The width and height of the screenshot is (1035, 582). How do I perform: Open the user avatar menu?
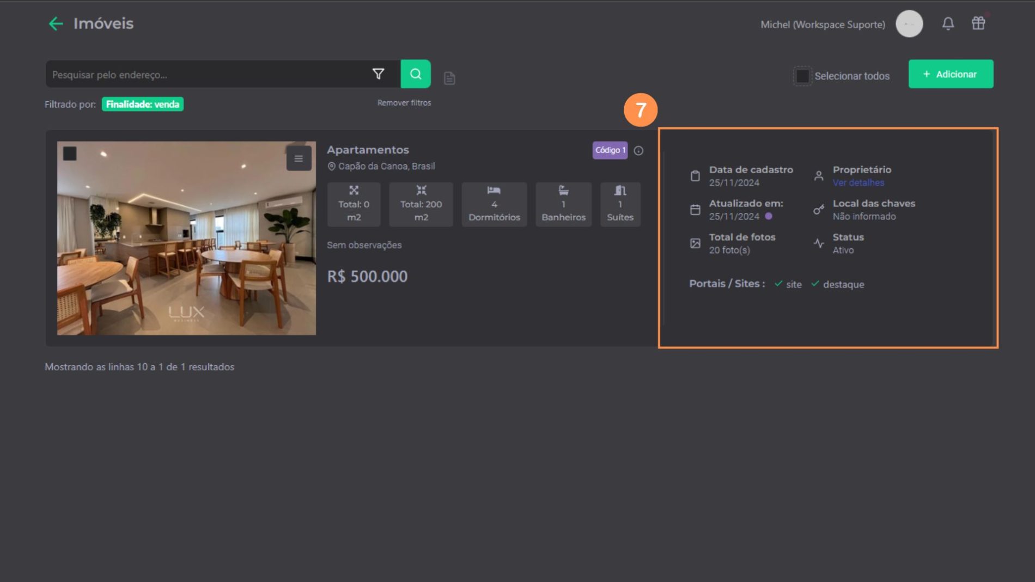[909, 24]
